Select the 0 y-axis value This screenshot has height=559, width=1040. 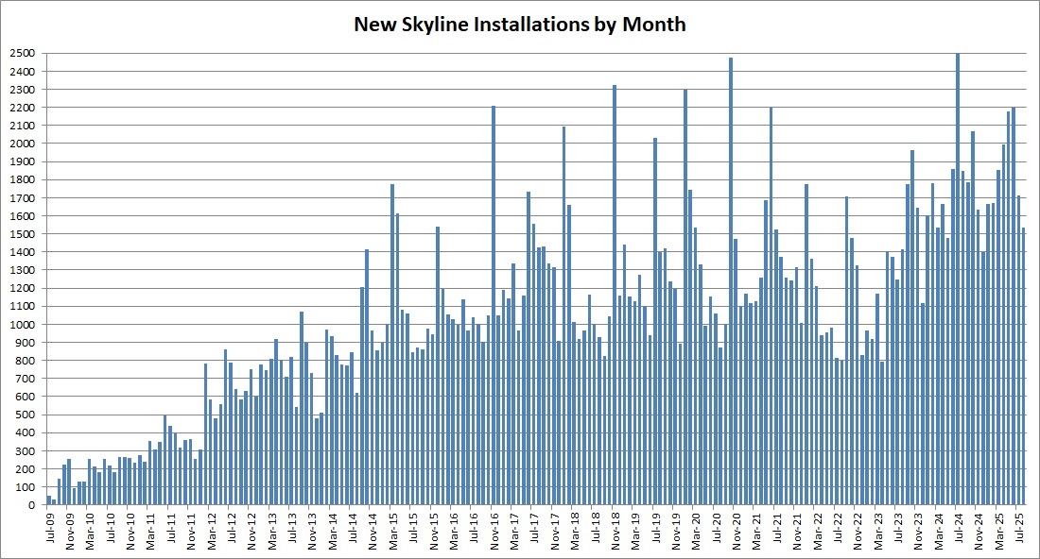(x=32, y=504)
